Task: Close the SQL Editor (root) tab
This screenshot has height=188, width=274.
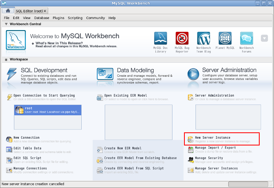Action: pos(45,11)
